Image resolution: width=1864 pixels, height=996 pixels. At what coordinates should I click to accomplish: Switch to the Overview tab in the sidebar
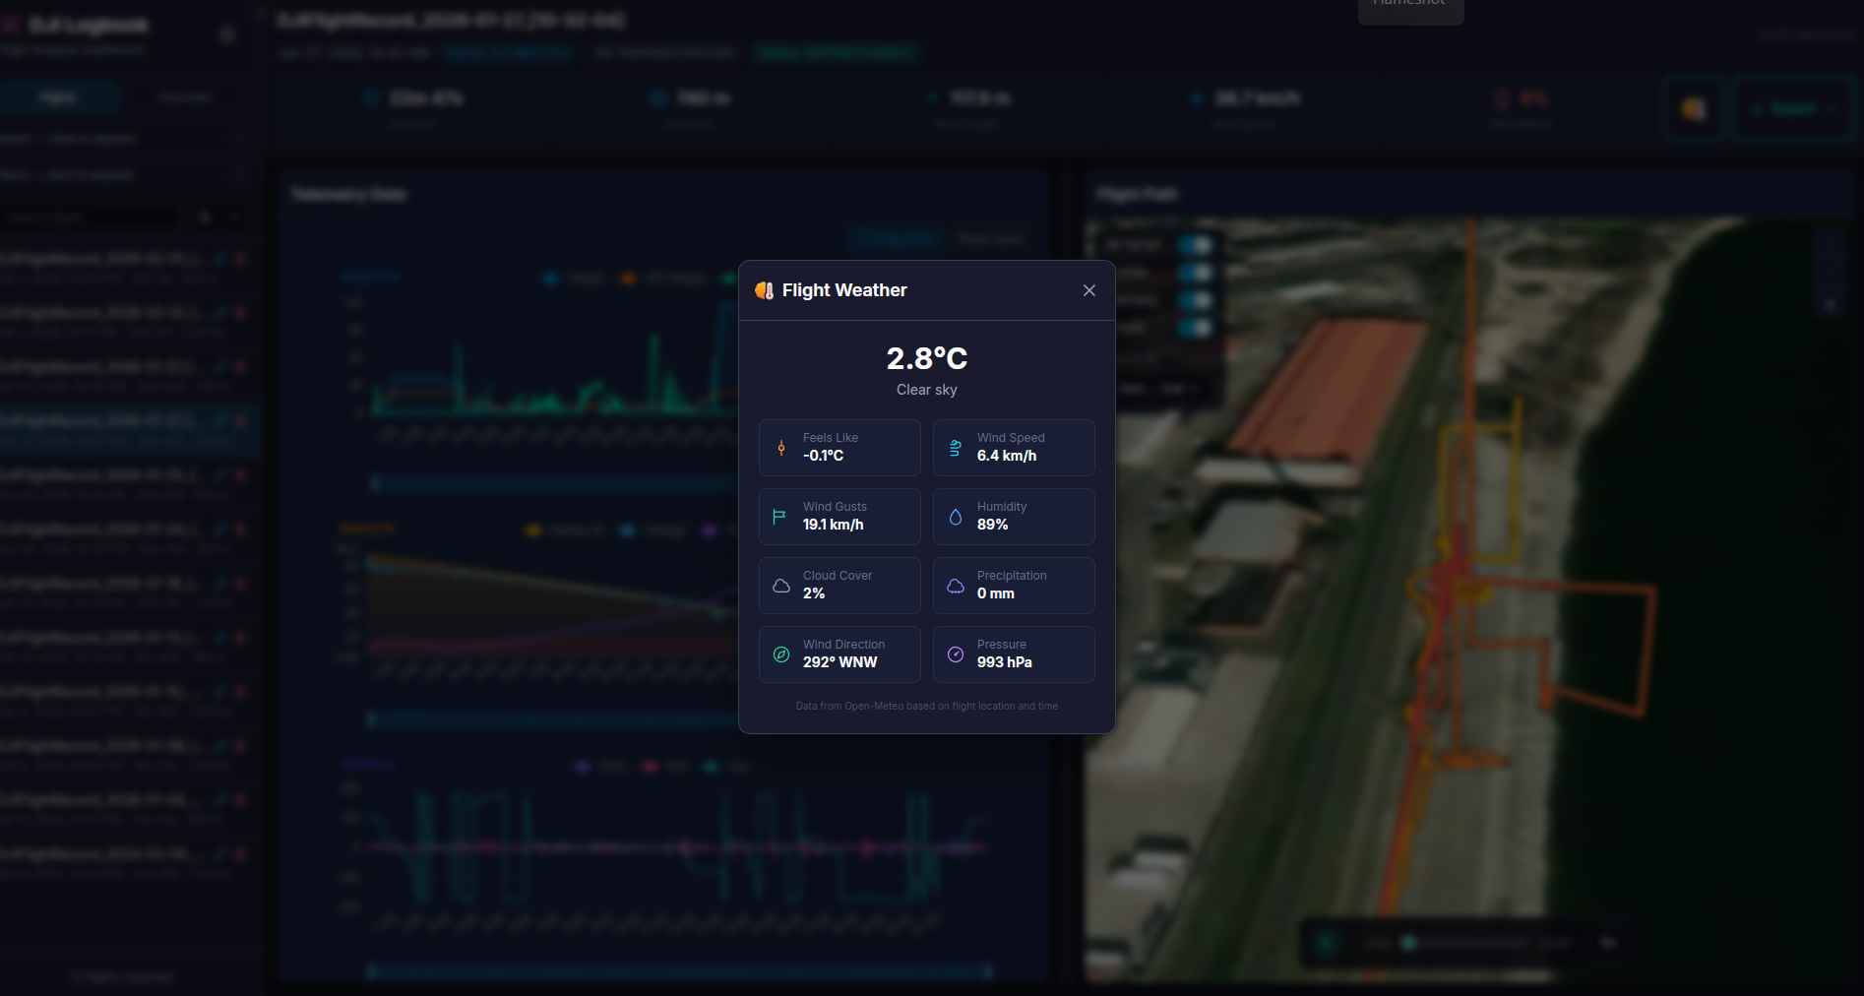pos(184,96)
